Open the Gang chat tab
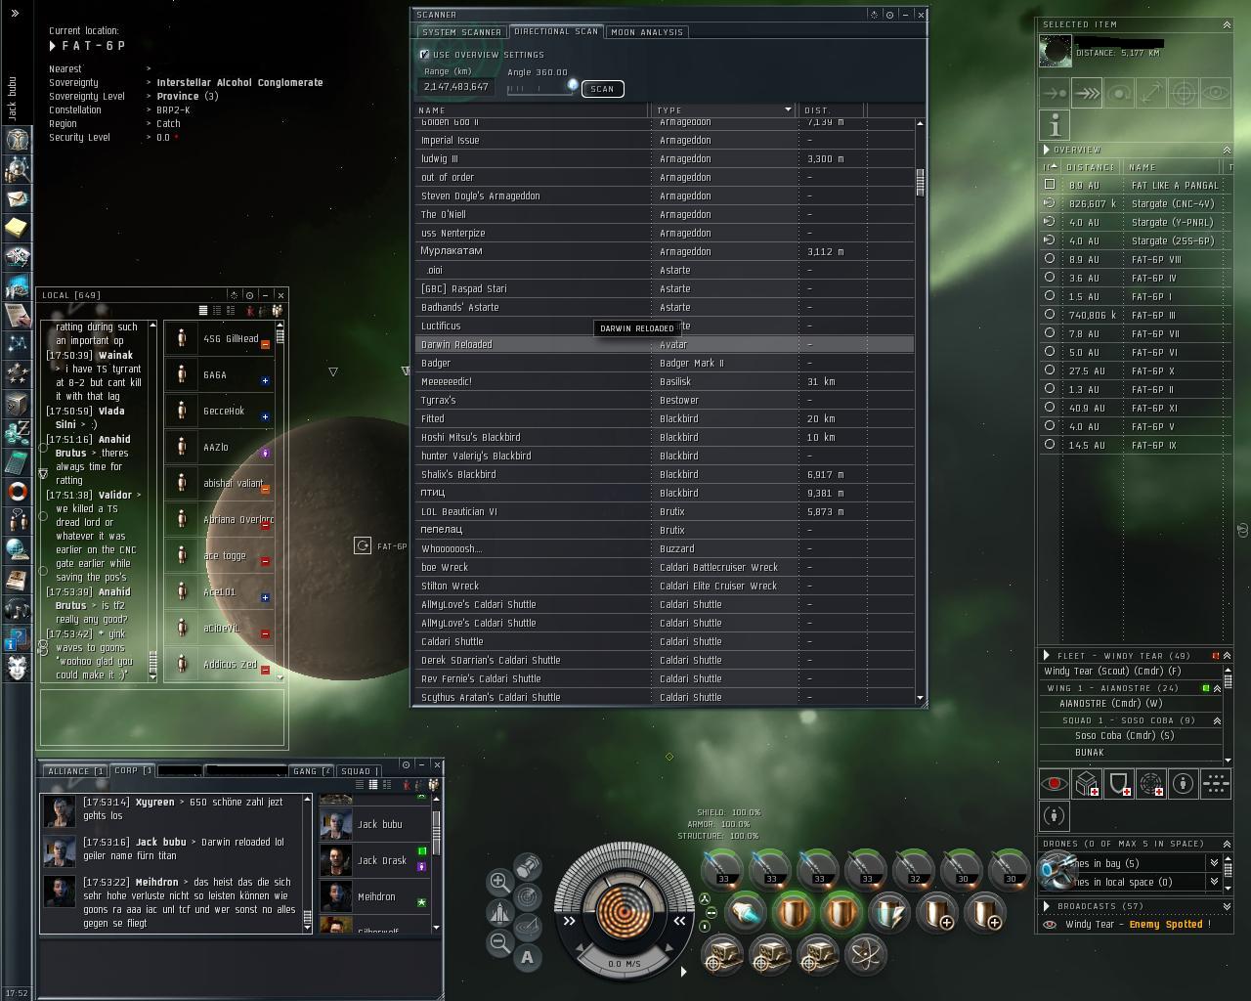1251x1001 pixels. point(312,771)
